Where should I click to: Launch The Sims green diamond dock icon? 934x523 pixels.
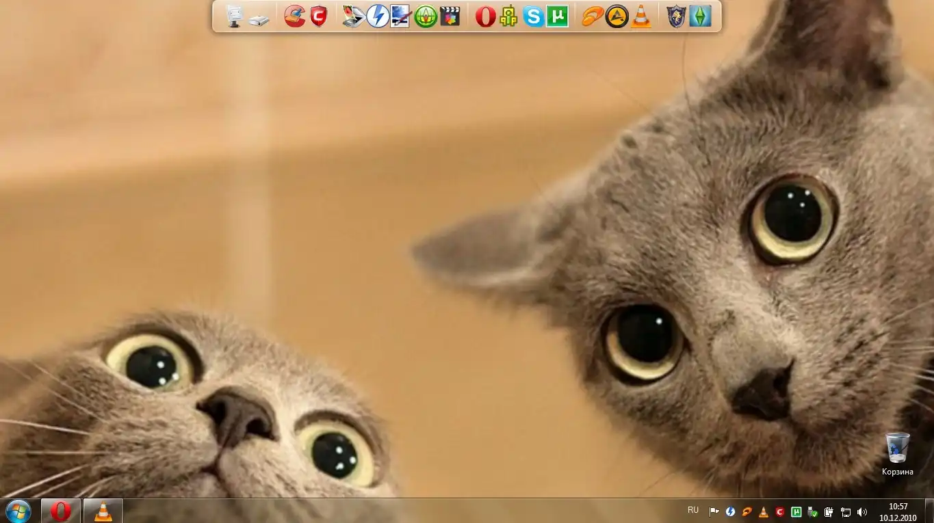(x=700, y=16)
